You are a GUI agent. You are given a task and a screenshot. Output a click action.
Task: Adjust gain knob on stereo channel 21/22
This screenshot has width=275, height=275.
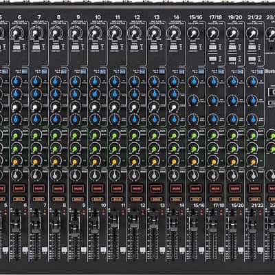pyautogui.click(x=252, y=34)
